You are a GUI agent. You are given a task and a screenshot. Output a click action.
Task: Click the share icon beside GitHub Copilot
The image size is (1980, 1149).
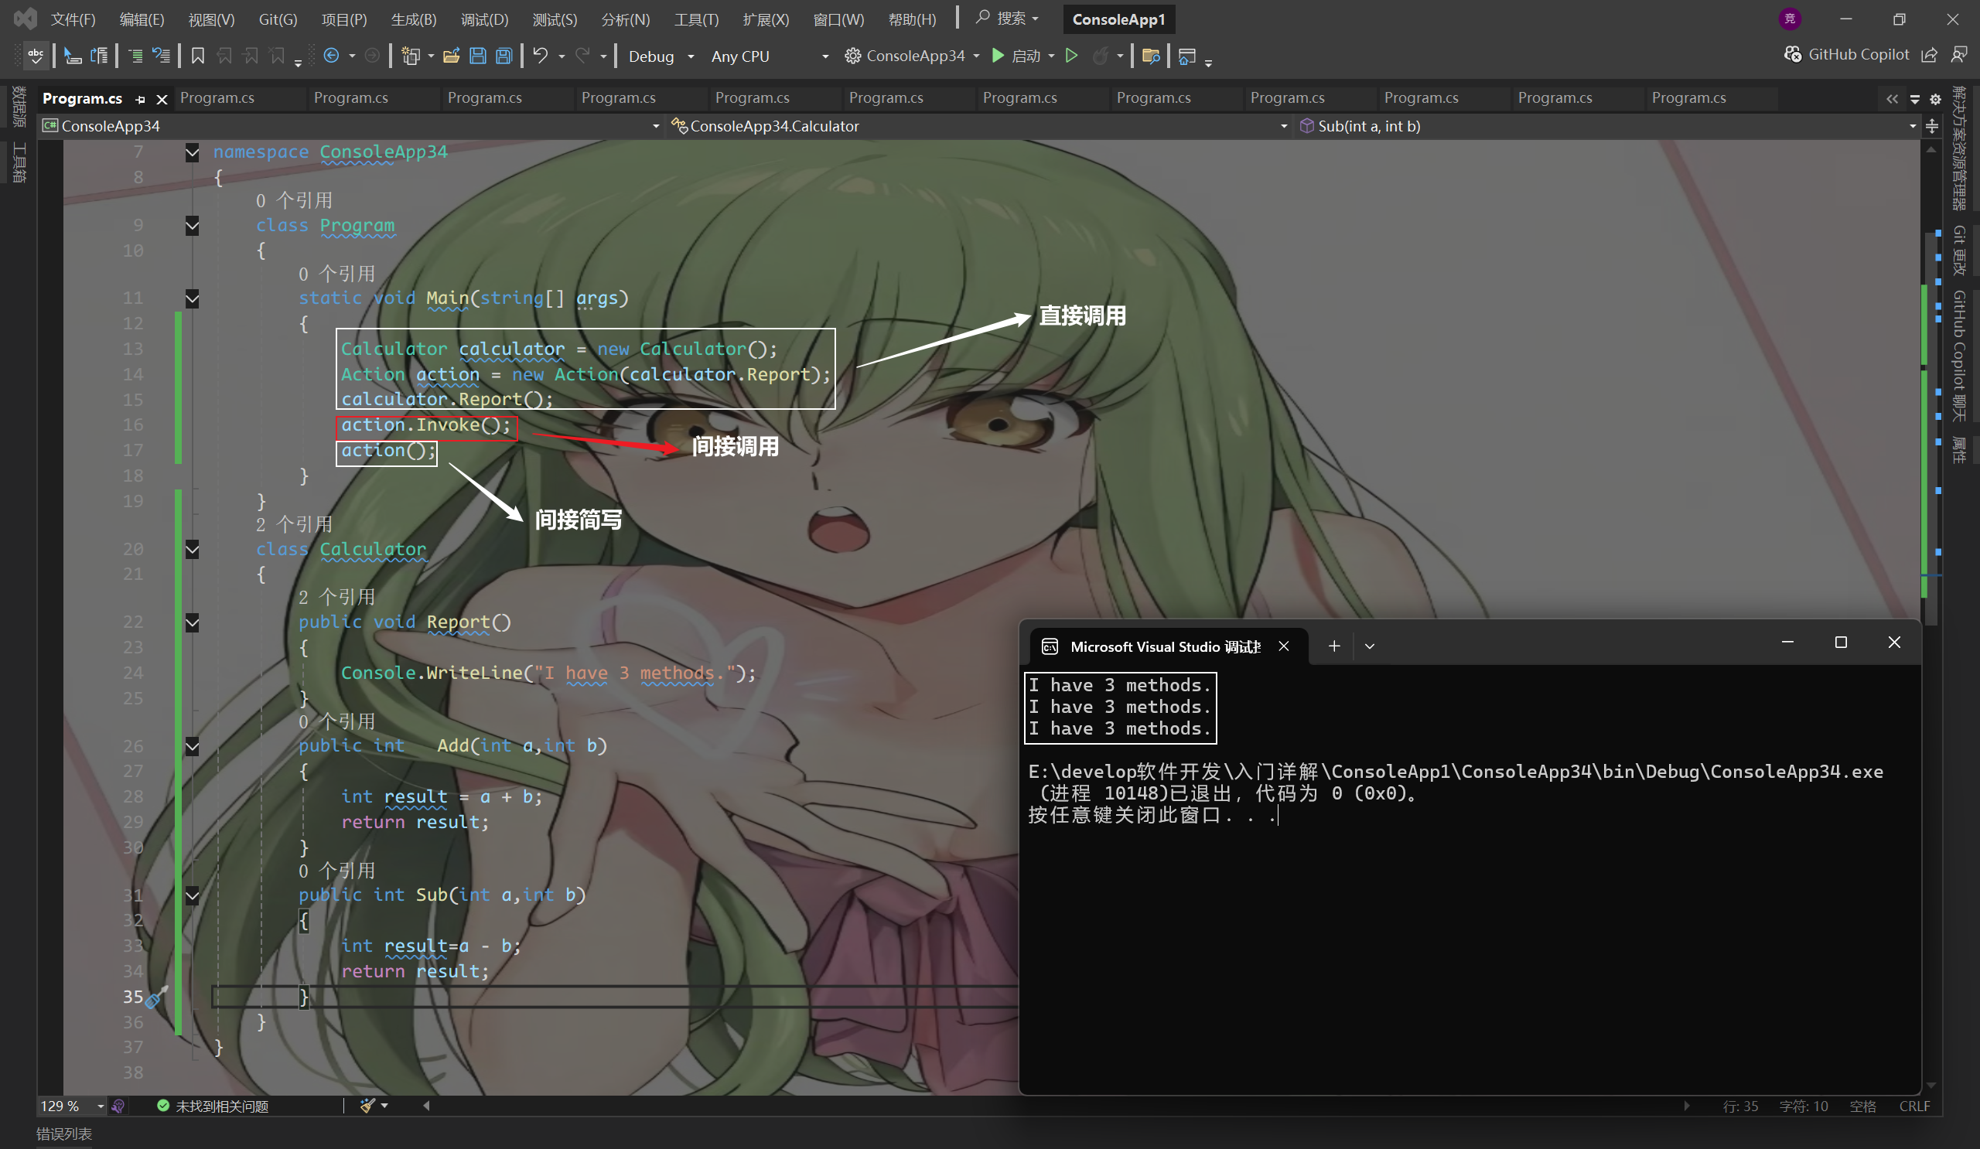[x=1929, y=55]
